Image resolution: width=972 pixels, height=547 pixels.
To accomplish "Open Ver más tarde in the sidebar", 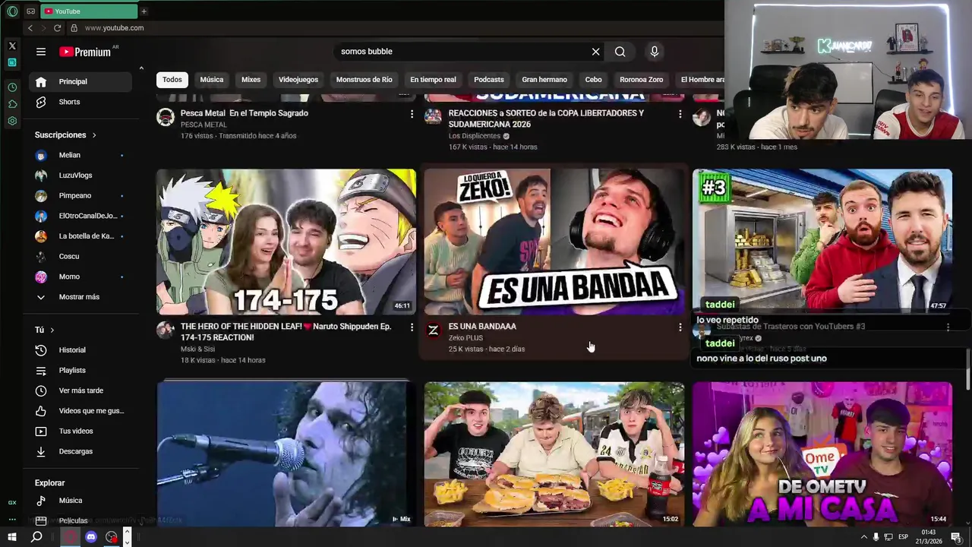I will click(80, 390).
